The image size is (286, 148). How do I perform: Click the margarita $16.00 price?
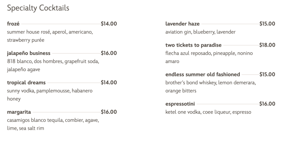[x=109, y=112]
